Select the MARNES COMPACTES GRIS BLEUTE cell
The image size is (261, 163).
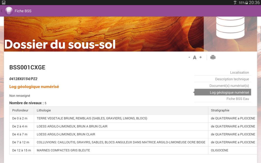click(x=121, y=150)
